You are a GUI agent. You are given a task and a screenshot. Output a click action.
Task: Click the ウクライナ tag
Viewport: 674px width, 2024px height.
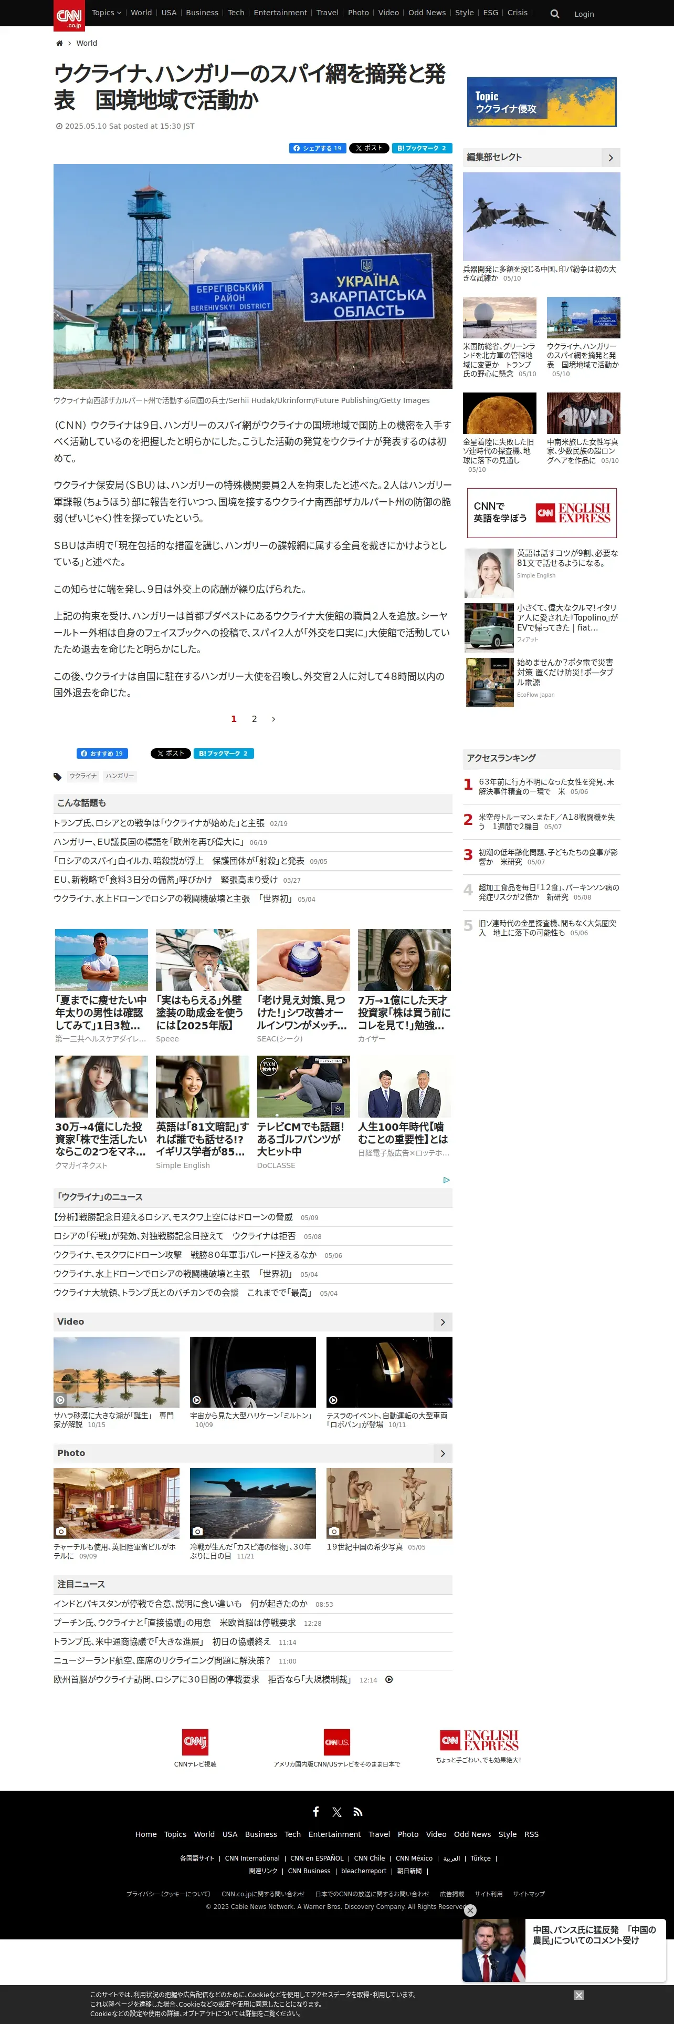(82, 776)
